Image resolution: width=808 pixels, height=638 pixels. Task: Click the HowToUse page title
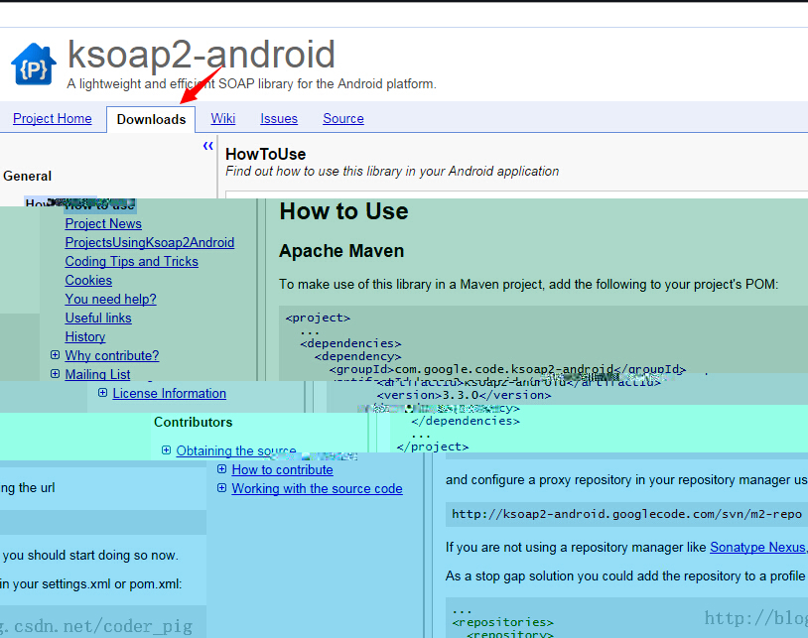coord(265,154)
